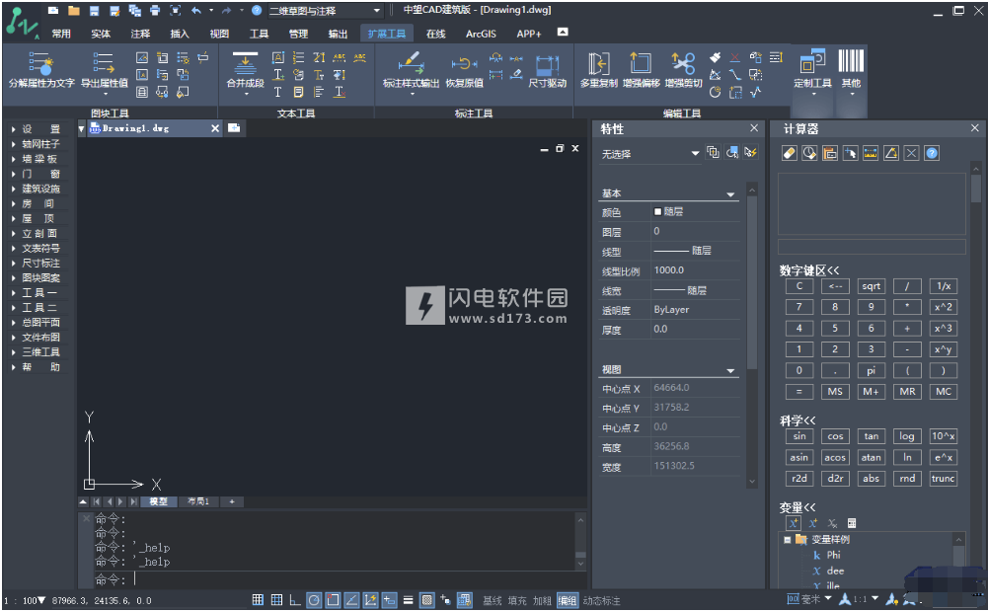Toggle 加粗 in status bar

click(542, 601)
